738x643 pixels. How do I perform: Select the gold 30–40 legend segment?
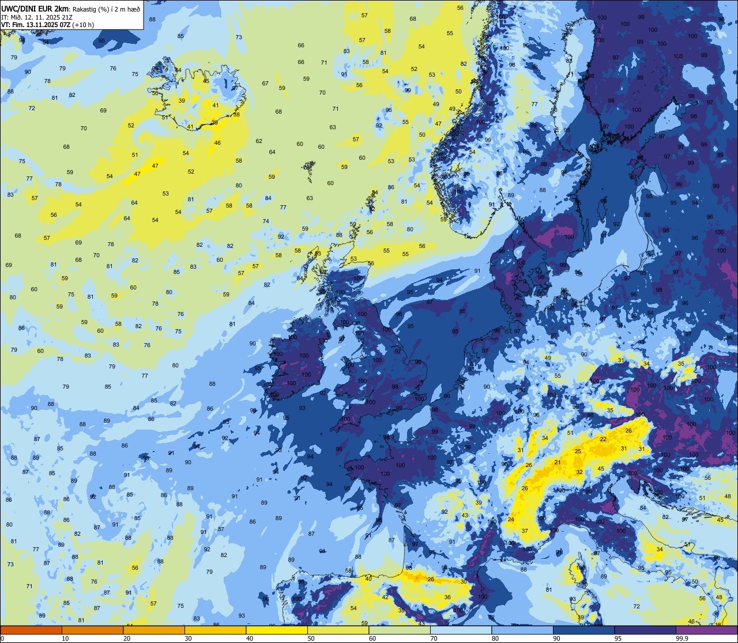(x=215, y=630)
